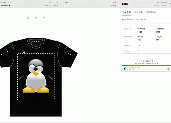Open the Left Sleeve tab

tap(151, 12)
